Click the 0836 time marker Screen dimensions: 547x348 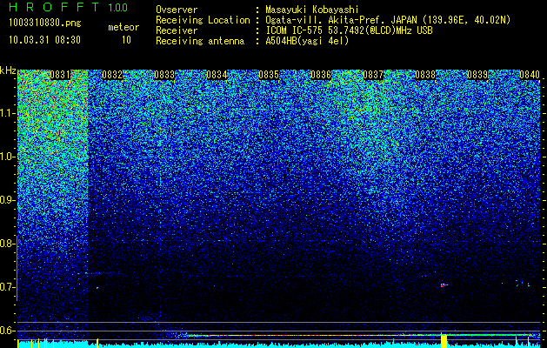(321, 75)
